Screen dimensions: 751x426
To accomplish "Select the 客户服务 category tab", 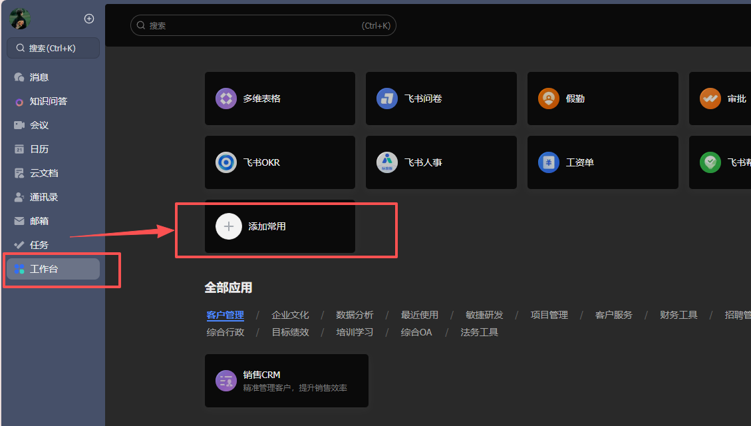I will coord(614,315).
